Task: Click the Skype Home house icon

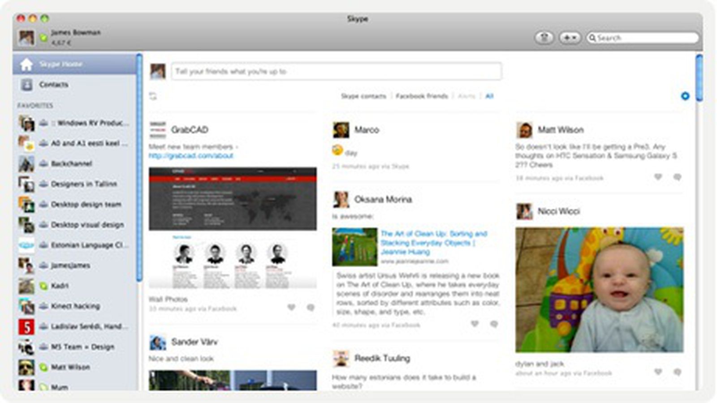Action: pos(26,64)
